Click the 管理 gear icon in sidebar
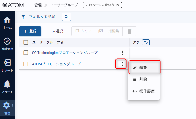 click(6, 105)
